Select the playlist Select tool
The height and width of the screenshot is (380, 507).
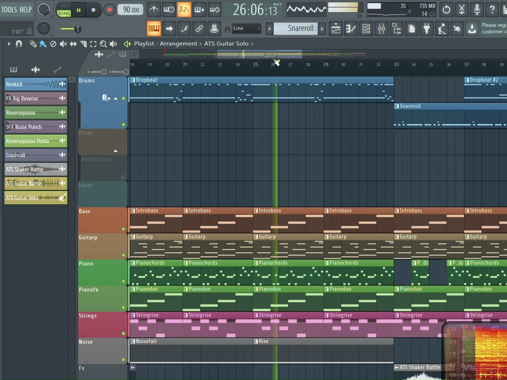pyautogui.click(x=93, y=44)
